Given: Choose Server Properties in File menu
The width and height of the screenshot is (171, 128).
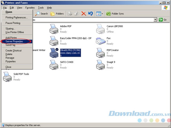Looking at the screenshot, I should pyautogui.click(x=14, y=42).
